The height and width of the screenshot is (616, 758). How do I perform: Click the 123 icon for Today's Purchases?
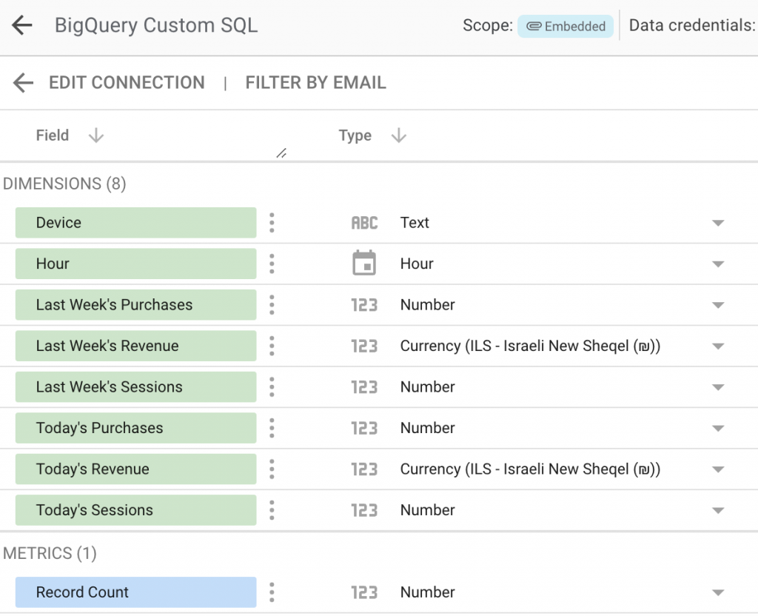[364, 429]
